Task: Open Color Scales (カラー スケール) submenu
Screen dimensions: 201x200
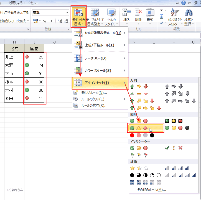Action: click(x=100, y=71)
